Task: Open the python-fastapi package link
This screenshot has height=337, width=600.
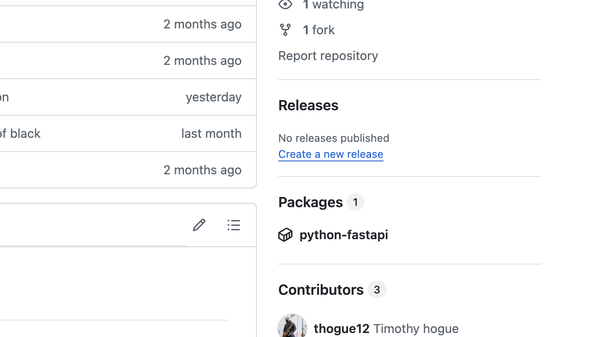Action: 344,235
